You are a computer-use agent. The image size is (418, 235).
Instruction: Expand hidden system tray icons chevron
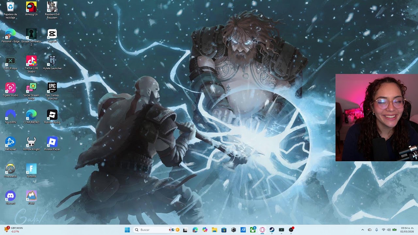point(362,230)
